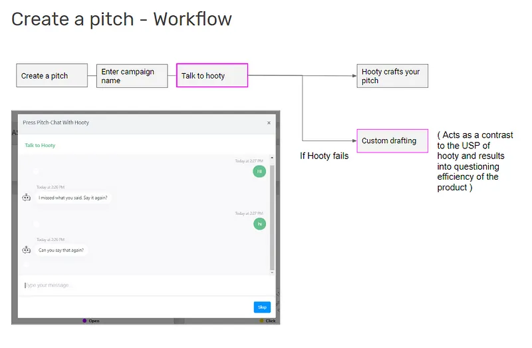Click the chat scrollbar down arrow

pyautogui.click(x=272, y=272)
